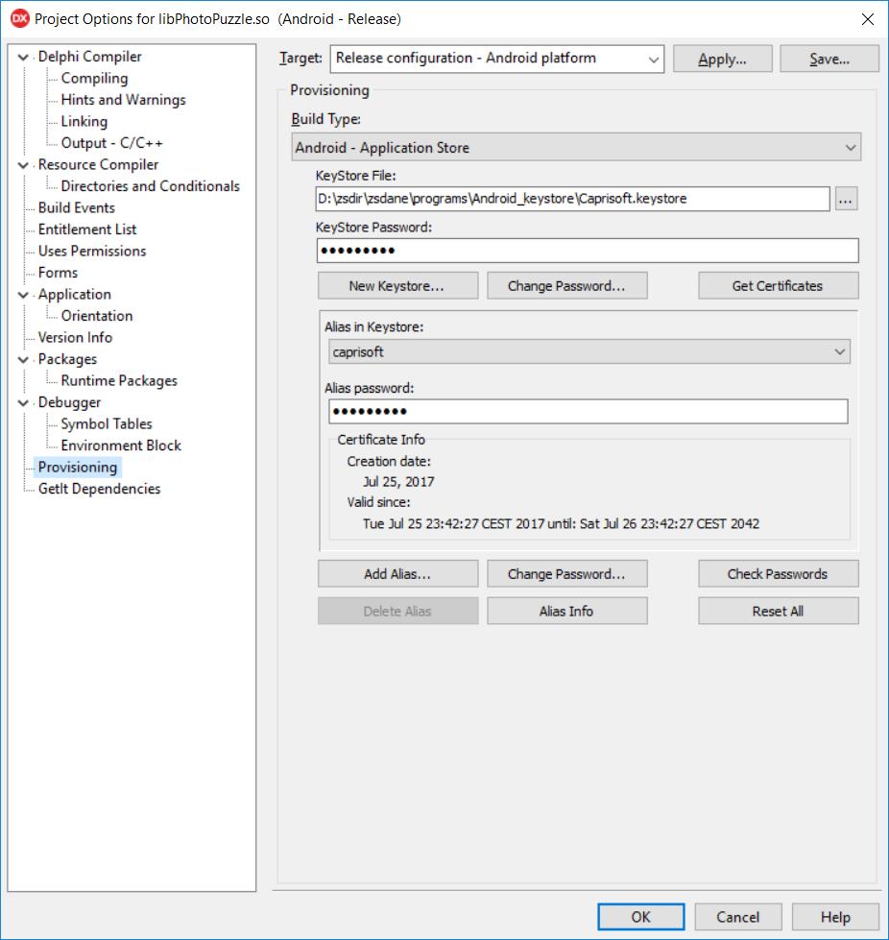The width and height of the screenshot is (889, 940).
Task: Select Directories and Conditionals tree item
Action: (150, 186)
